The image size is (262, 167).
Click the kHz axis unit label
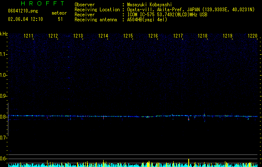click(4, 34)
